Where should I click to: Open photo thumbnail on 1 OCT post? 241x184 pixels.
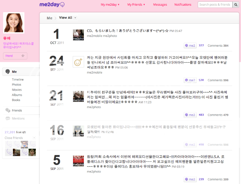[78, 35]
